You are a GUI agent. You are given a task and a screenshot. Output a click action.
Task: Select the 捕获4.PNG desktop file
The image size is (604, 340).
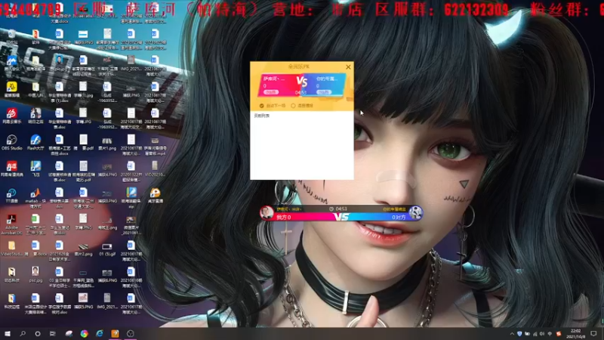(106, 168)
